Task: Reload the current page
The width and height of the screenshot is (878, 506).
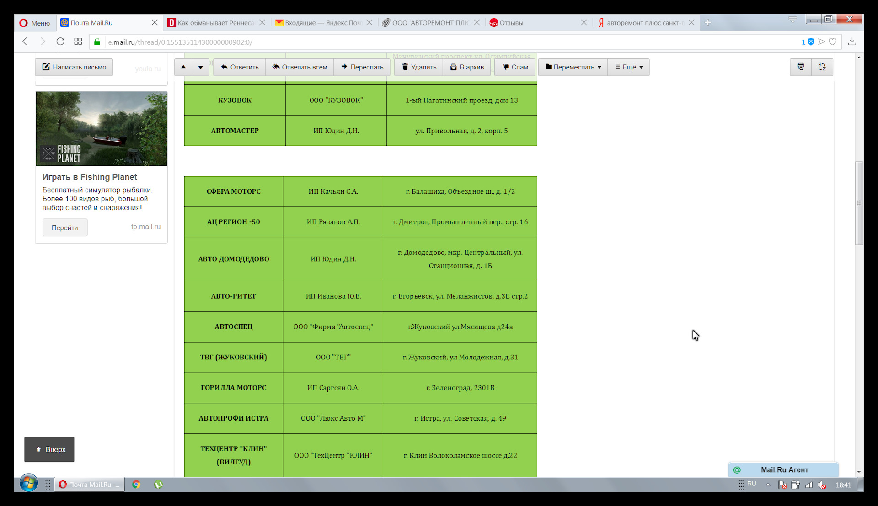Action: pos(60,42)
